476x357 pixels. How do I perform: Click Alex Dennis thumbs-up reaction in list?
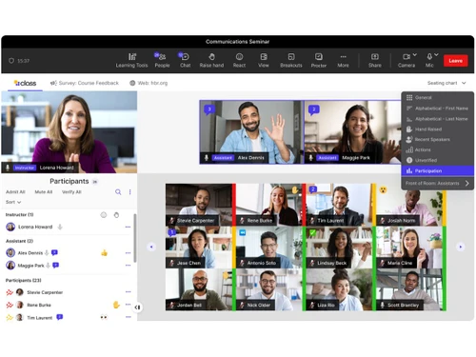pyautogui.click(x=104, y=253)
